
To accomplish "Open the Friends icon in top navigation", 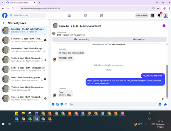I will pyautogui.click(x=85, y=15).
